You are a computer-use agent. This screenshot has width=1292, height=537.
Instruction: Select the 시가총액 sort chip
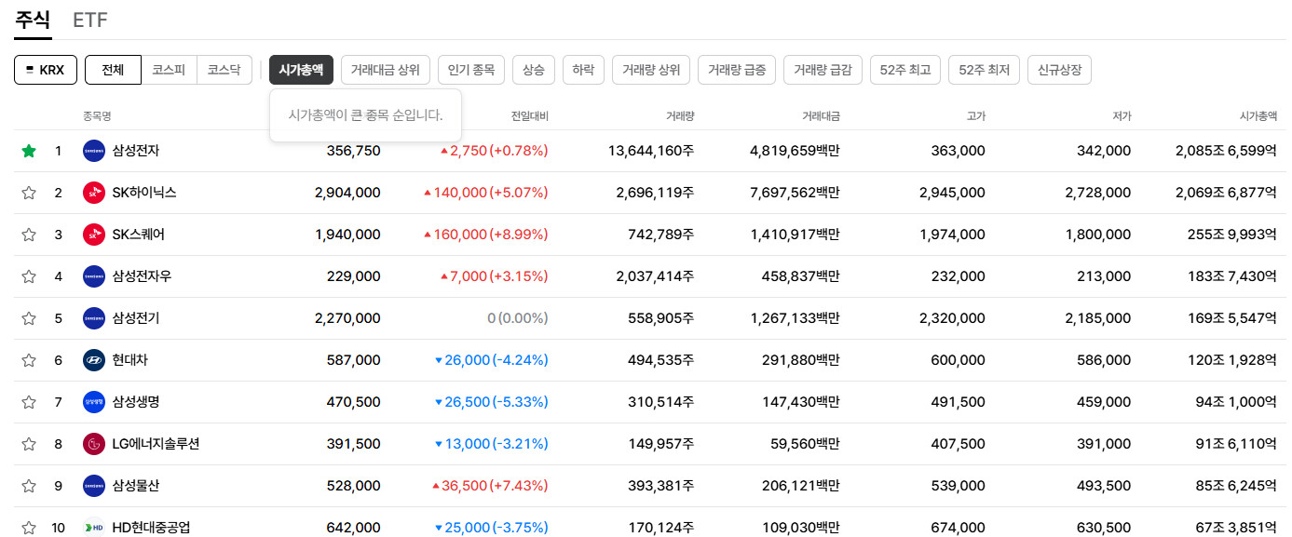click(301, 70)
